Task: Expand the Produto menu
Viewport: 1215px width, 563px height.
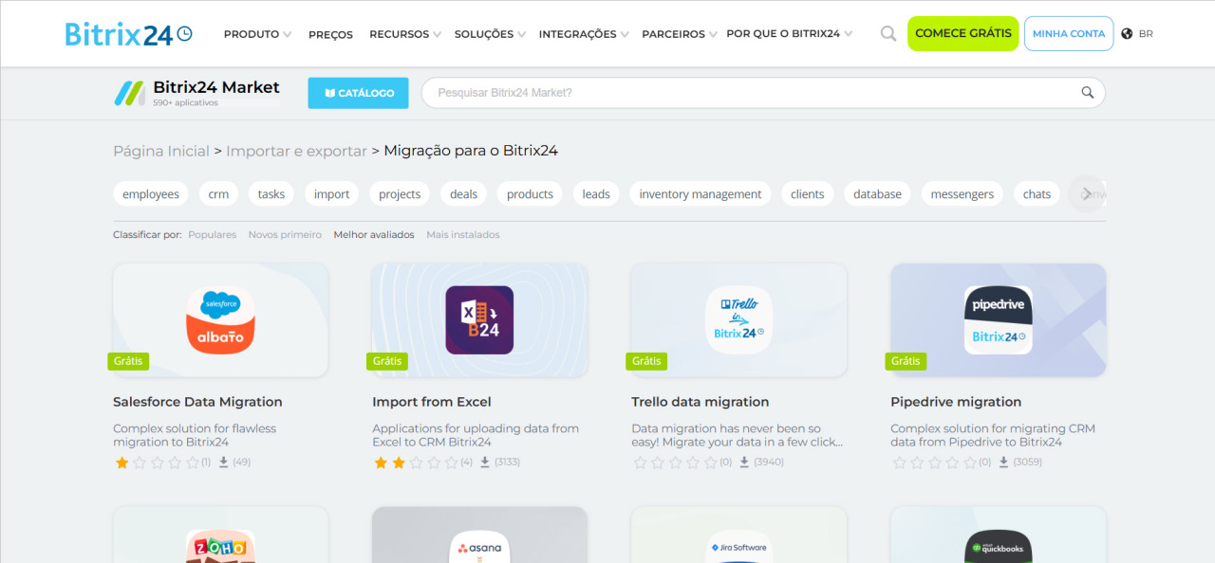Action: [257, 34]
